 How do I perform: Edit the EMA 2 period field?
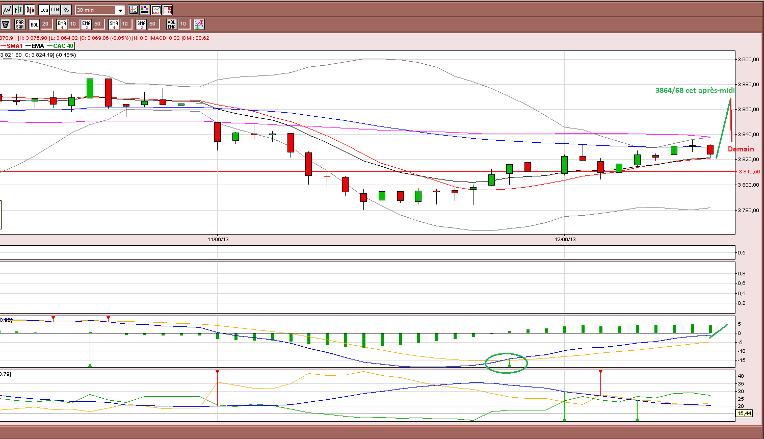(98, 24)
